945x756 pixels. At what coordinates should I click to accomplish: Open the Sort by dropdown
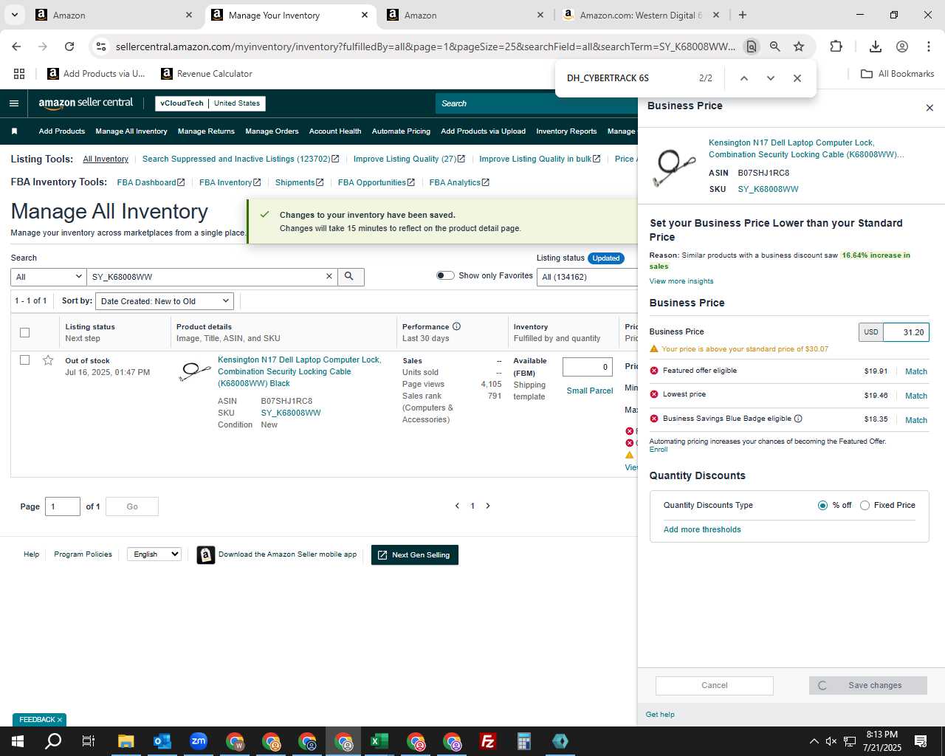(165, 301)
